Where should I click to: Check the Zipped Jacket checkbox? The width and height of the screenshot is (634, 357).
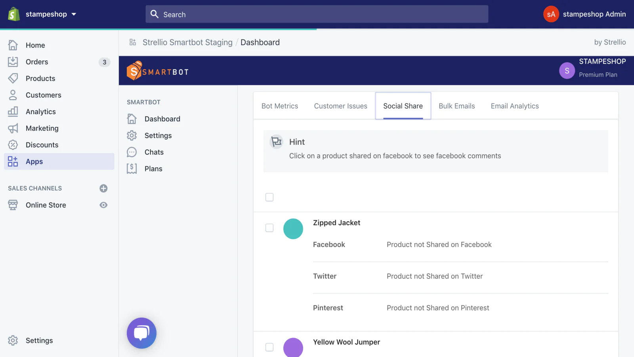pyautogui.click(x=269, y=228)
